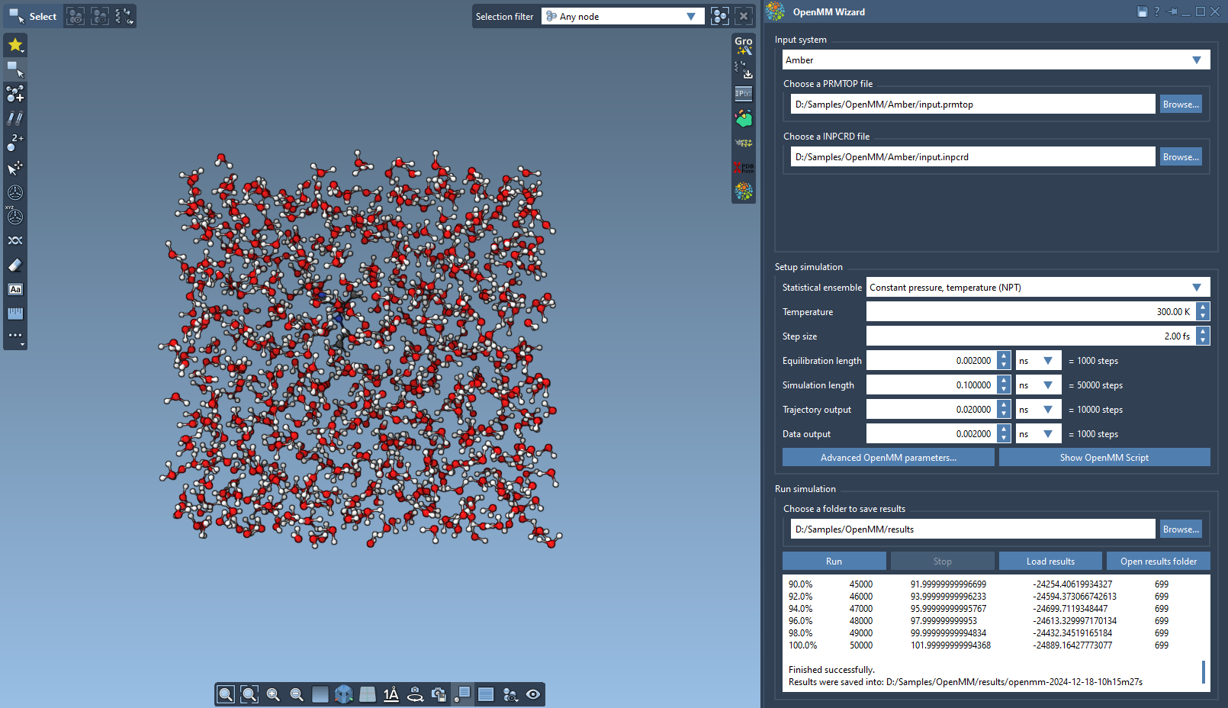Select the eraser tool in left toolbar
This screenshot has width=1228, height=708.
click(x=15, y=265)
